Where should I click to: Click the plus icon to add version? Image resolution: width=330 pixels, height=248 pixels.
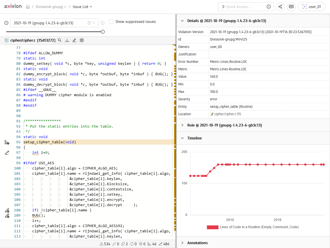(x=103, y=23)
